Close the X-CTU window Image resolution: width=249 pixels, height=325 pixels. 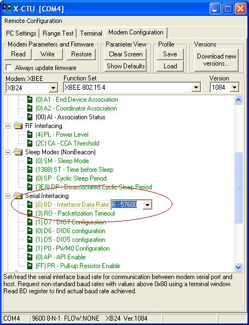point(240,9)
